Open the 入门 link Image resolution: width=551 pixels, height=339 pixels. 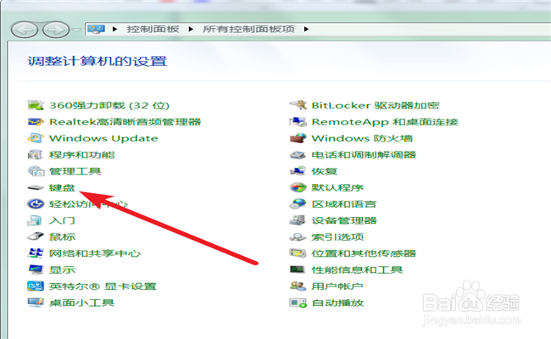pos(62,220)
